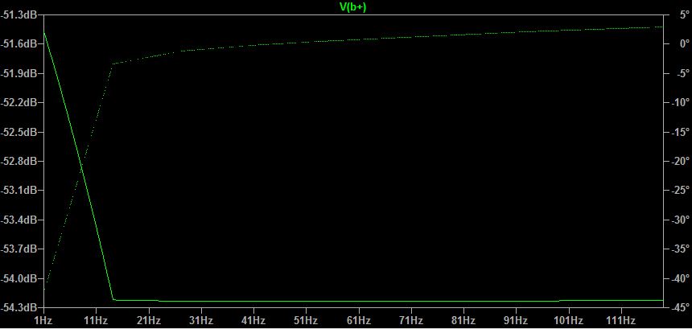
Task: Click the -20° phase axis label
Action: (680, 162)
